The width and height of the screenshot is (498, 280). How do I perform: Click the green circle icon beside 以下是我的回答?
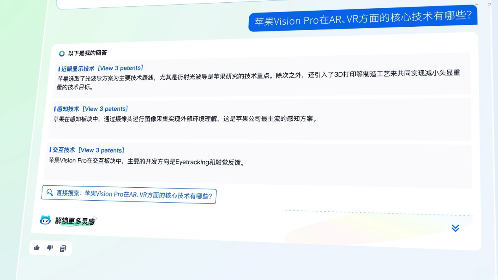(x=62, y=53)
